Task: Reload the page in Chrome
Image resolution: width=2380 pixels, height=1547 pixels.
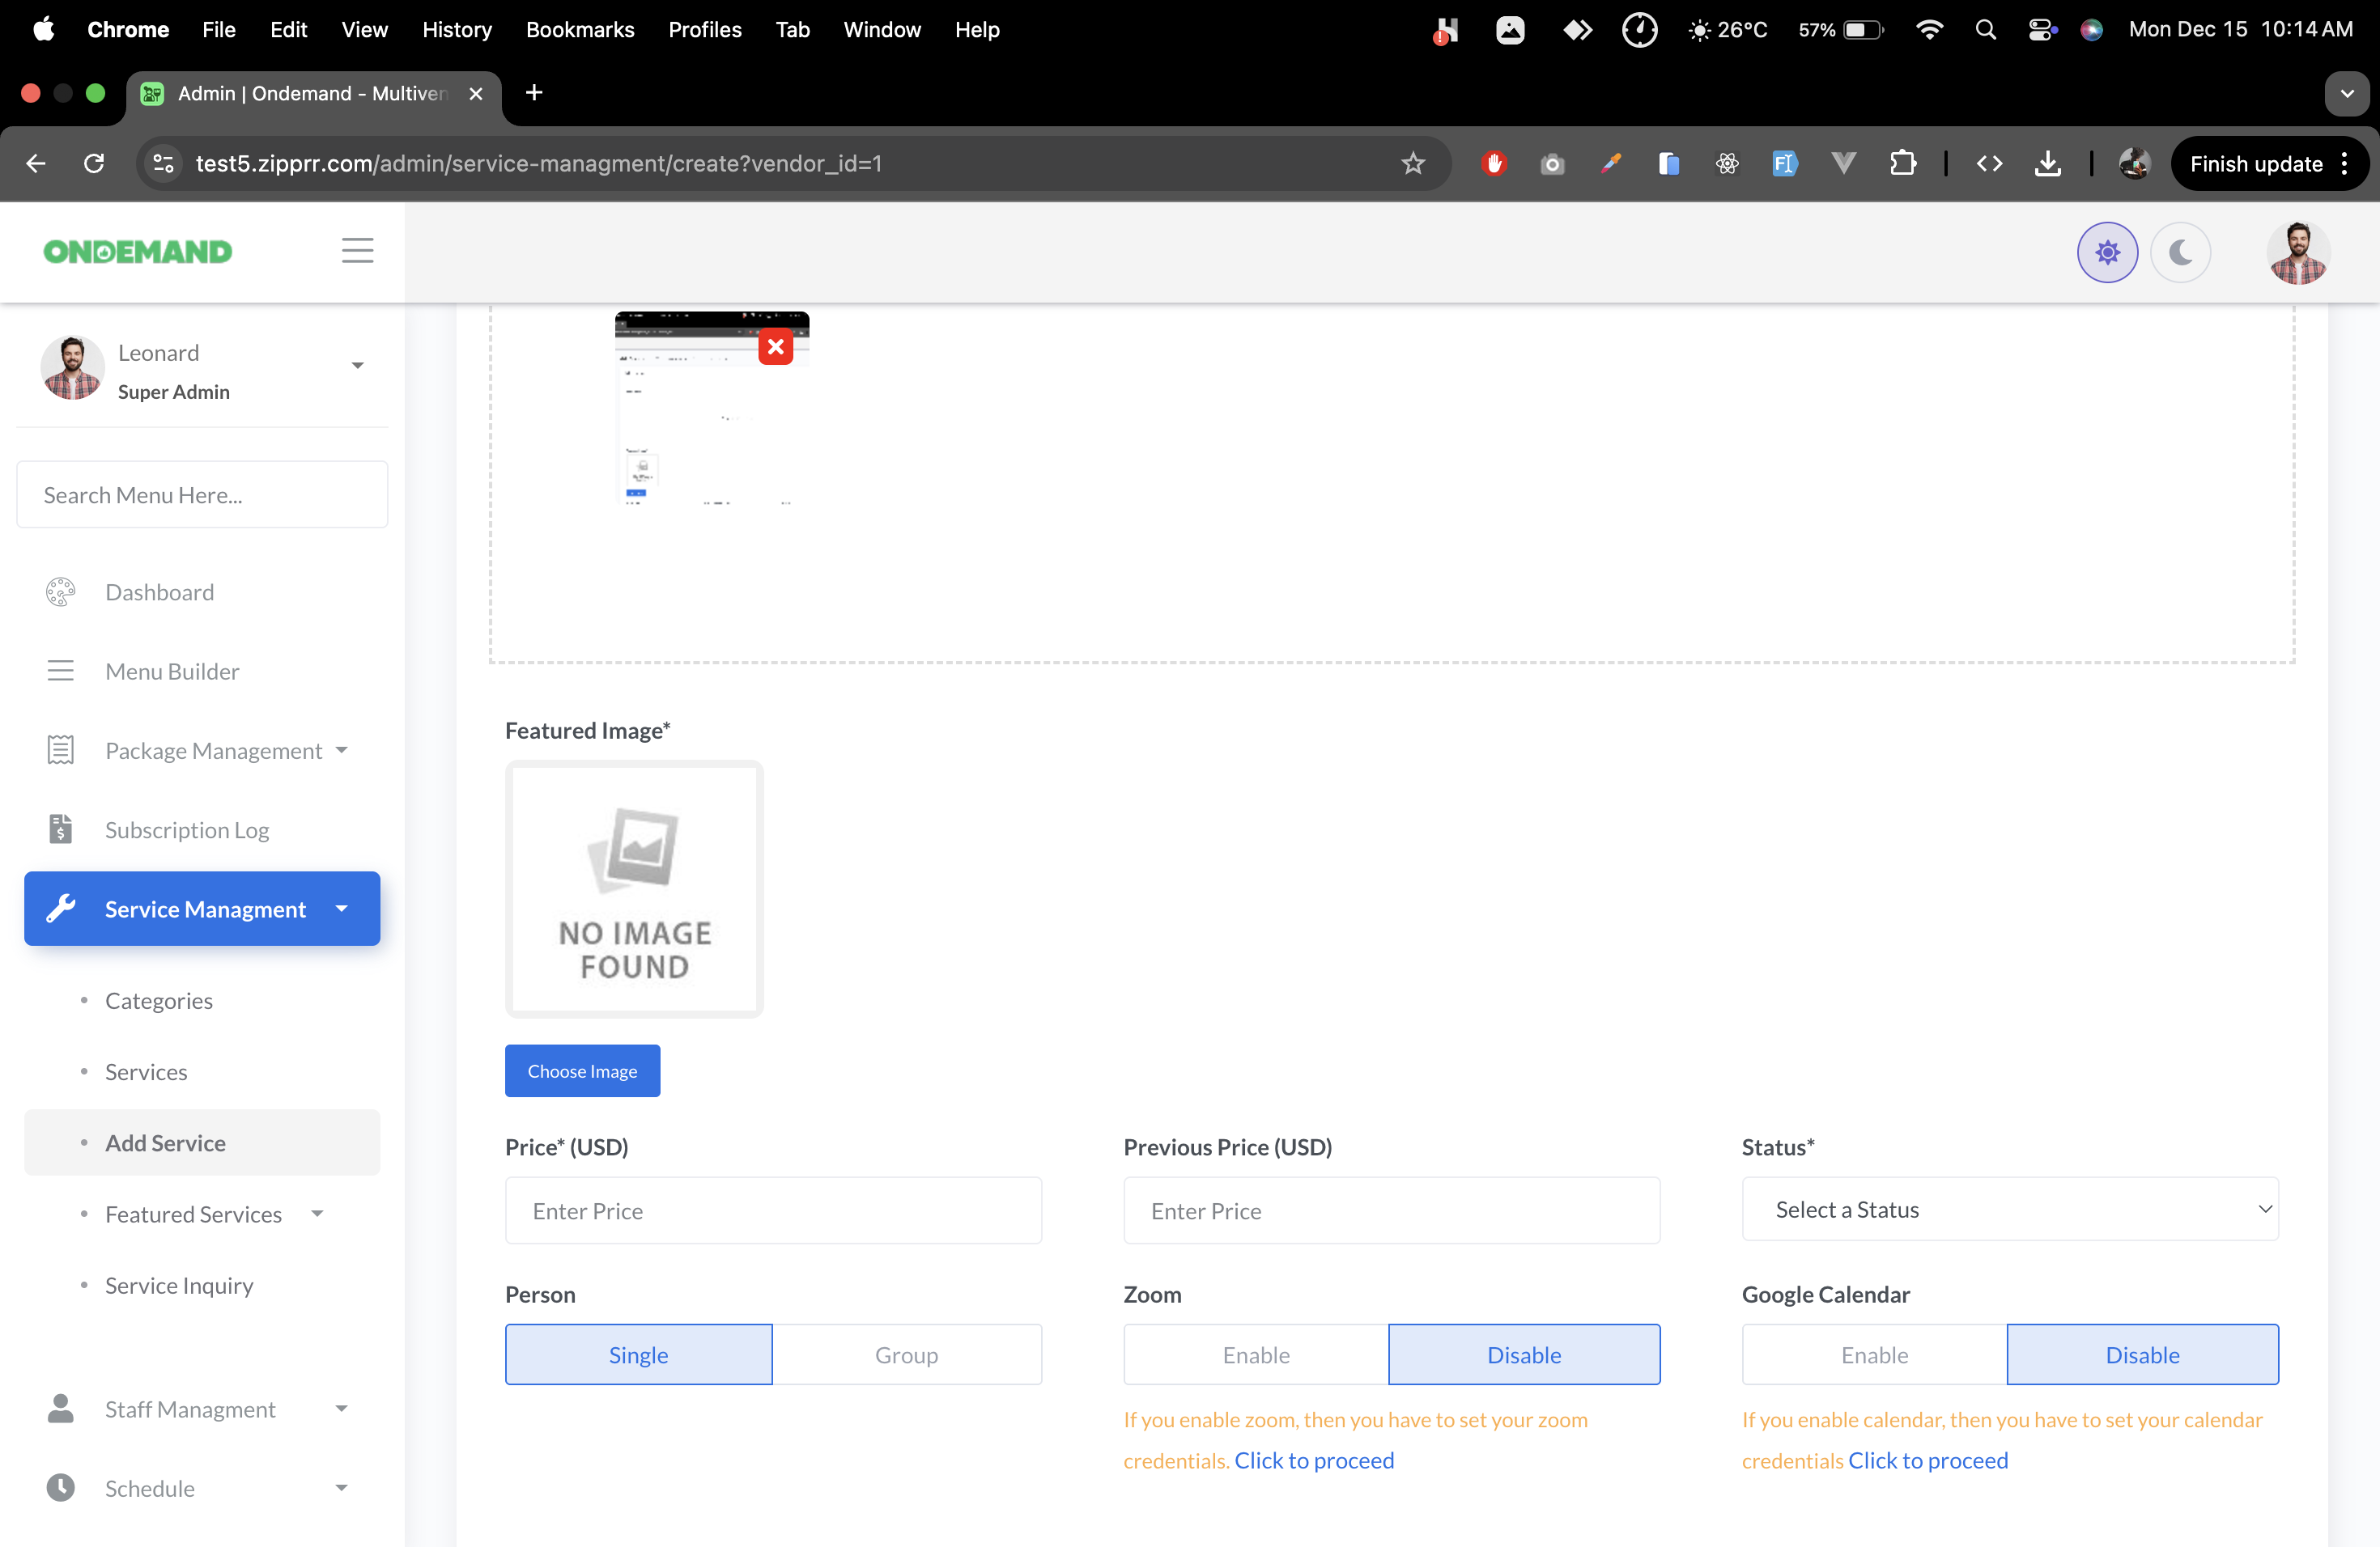Action: tap(94, 163)
